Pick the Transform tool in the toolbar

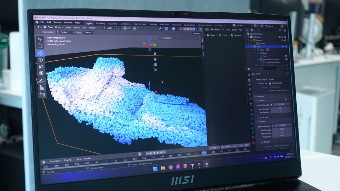click(x=41, y=73)
